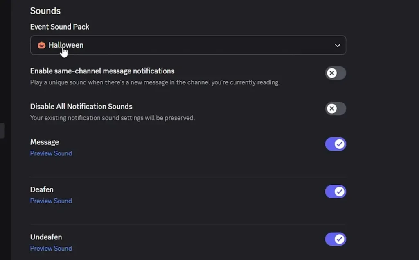The width and height of the screenshot is (419, 260).
Task: Click the X icon on Disable All Notification Sounds
Action: [333, 108]
